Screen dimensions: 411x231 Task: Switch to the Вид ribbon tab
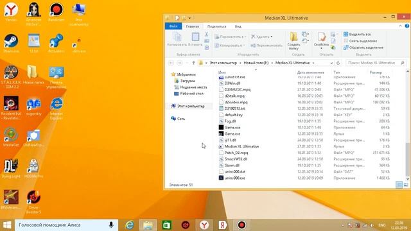238,26
